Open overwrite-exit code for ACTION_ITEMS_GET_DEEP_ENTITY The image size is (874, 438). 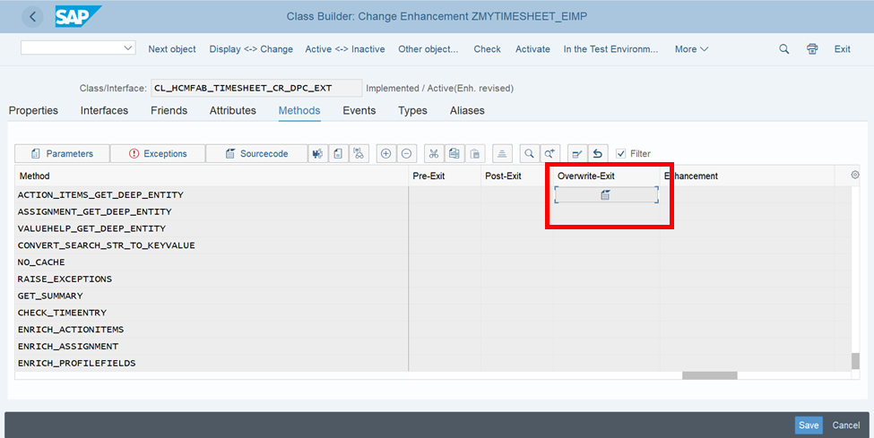(x=606, y=195)
